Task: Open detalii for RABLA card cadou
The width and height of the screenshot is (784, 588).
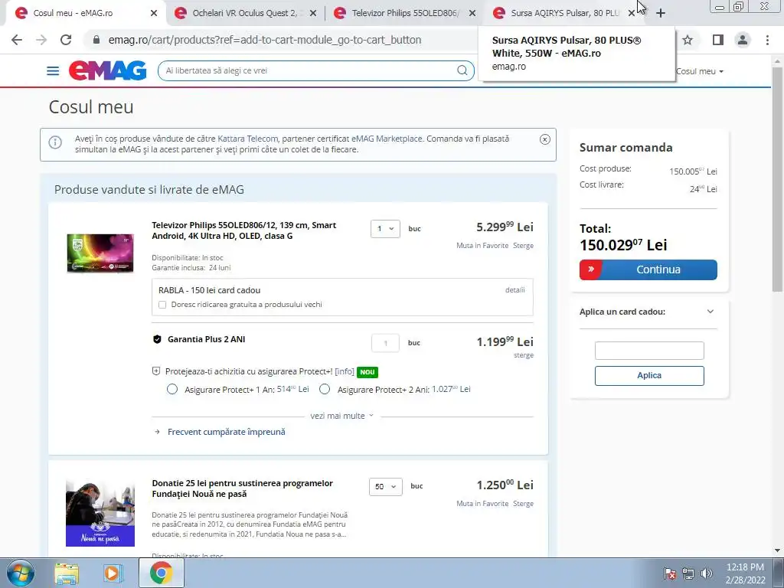Action: tap(515, 290)
